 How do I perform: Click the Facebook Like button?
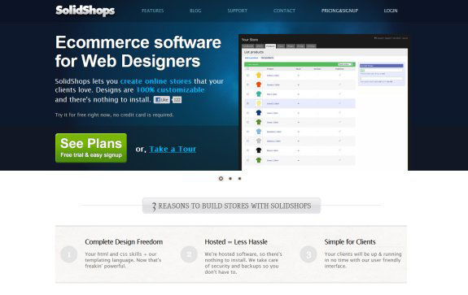pos(162,100)
